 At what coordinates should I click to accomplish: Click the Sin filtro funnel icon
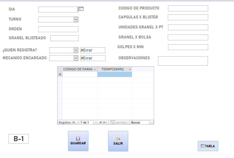pyautogui.click(x=112, y=122)
